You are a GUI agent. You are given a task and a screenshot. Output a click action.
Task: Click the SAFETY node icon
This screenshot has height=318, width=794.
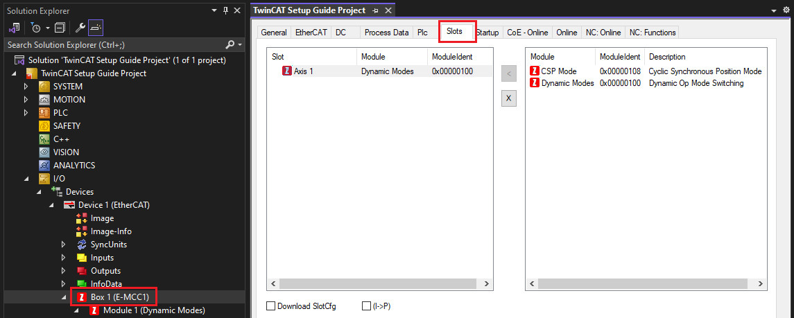click(44, 126)
